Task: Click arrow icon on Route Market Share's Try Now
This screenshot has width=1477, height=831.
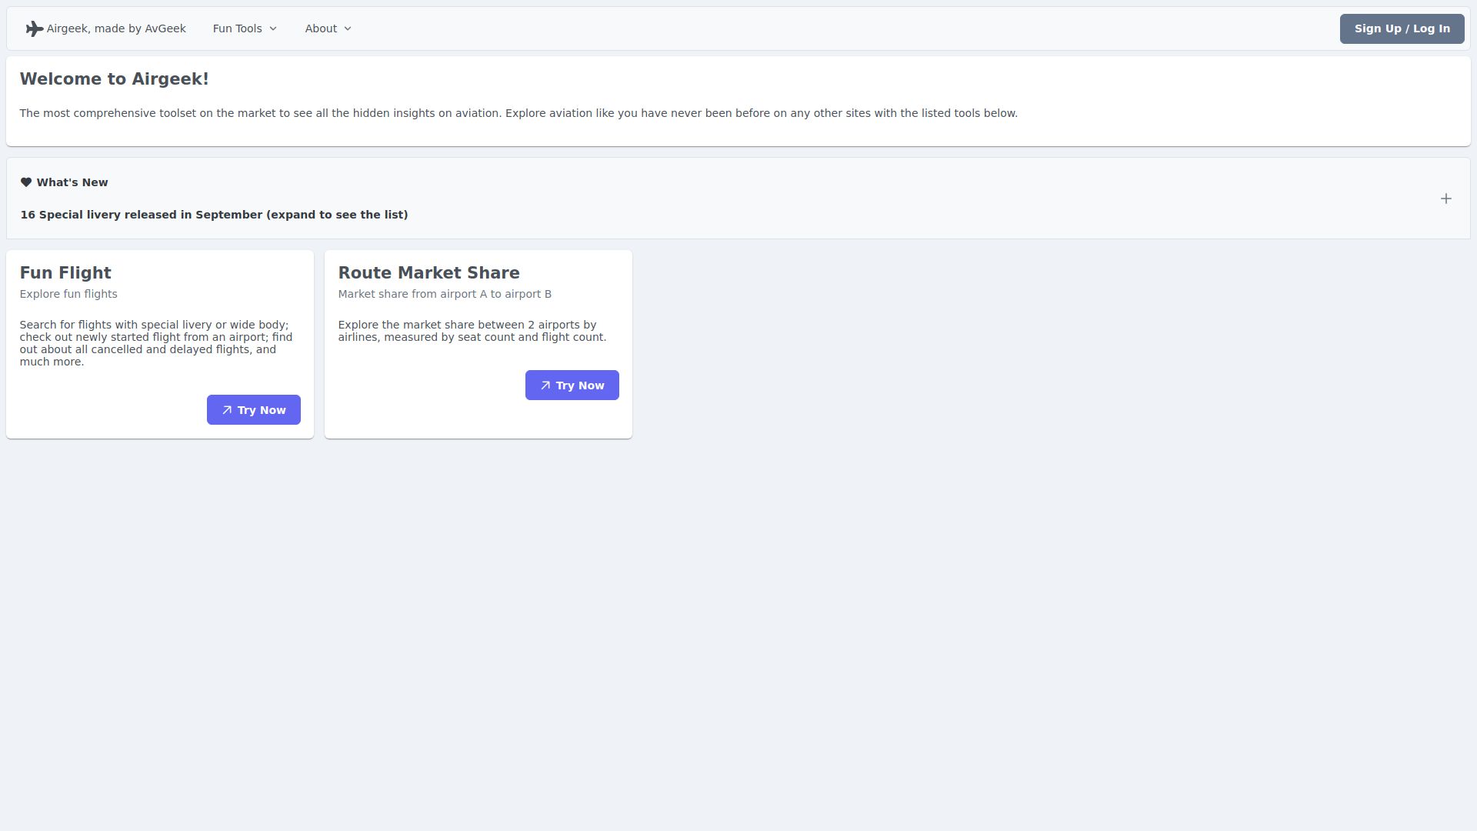Action: (545, 385)
